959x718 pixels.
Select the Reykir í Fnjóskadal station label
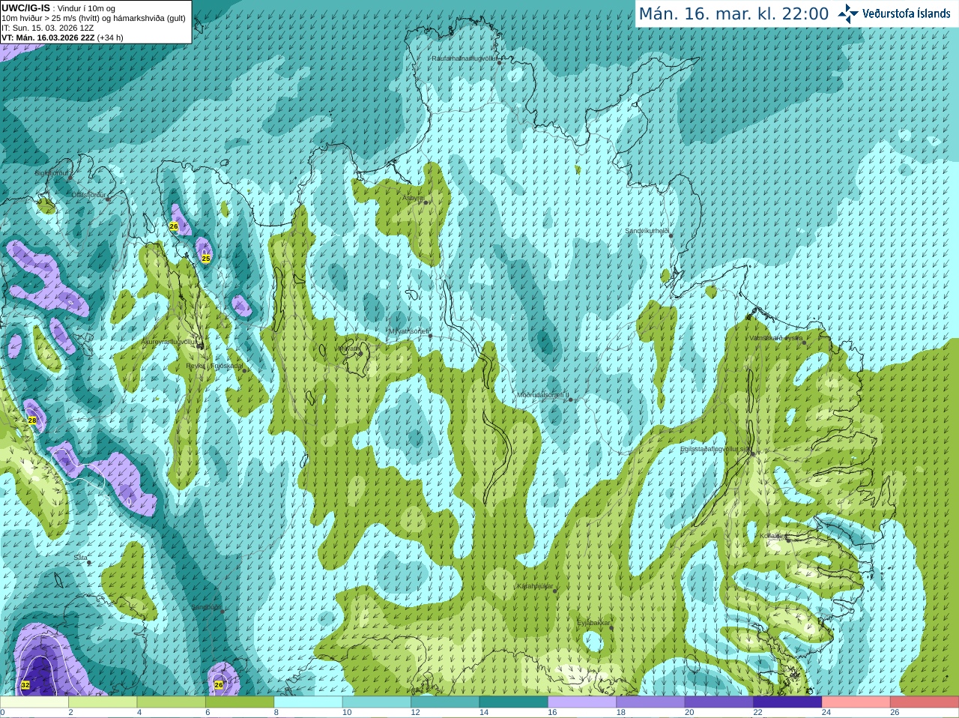[x=214, y=366]
